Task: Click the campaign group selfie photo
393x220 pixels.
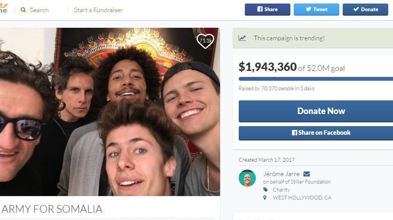Action: click(110, 112)
